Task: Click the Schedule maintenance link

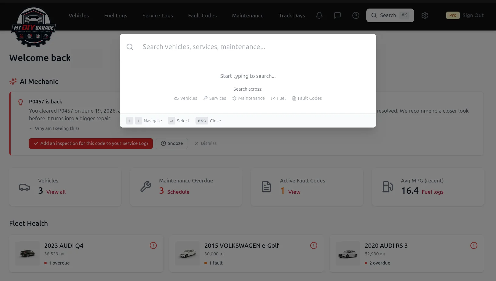Action: click(178, 192)
